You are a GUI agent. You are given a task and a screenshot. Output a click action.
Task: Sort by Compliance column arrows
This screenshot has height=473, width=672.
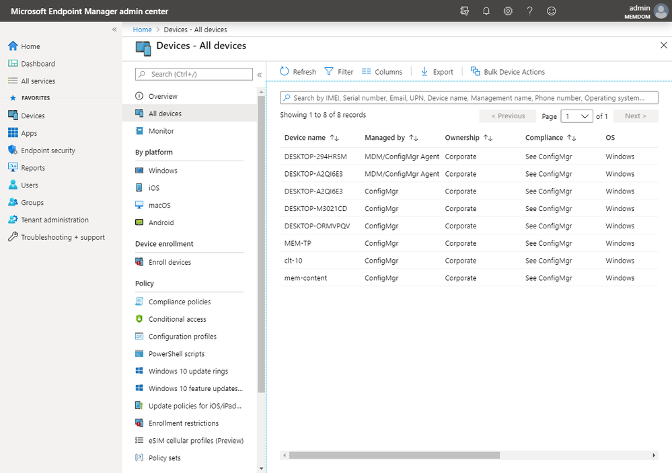pyautogui.click(x=572, y=138)
